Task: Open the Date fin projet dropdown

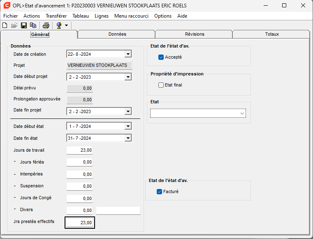Action: click(x=128, y=111)
